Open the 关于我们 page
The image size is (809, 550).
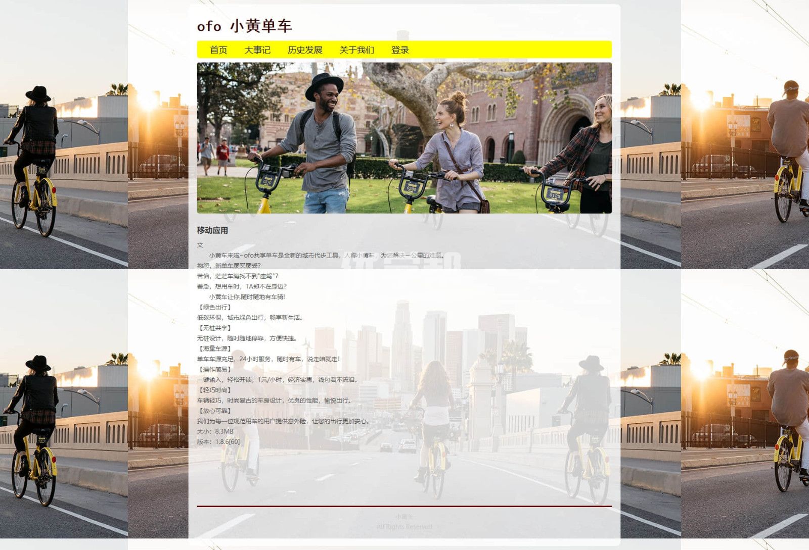pyautogui.click(x=356, y=50)
